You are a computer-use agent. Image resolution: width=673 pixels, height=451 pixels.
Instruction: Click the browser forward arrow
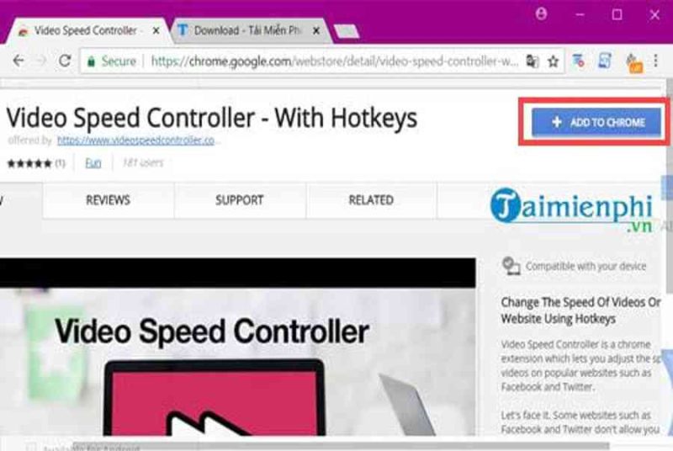41,61
